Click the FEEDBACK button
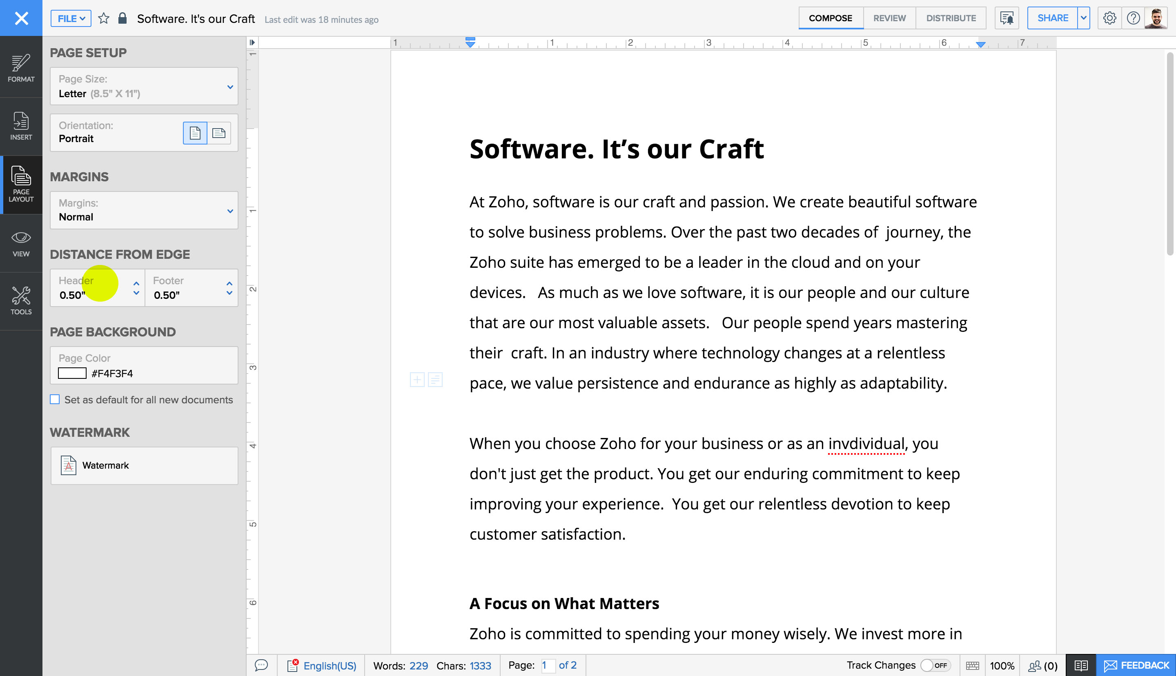This screenshot has width=1176, height=676. click(x=1136, y=665)
